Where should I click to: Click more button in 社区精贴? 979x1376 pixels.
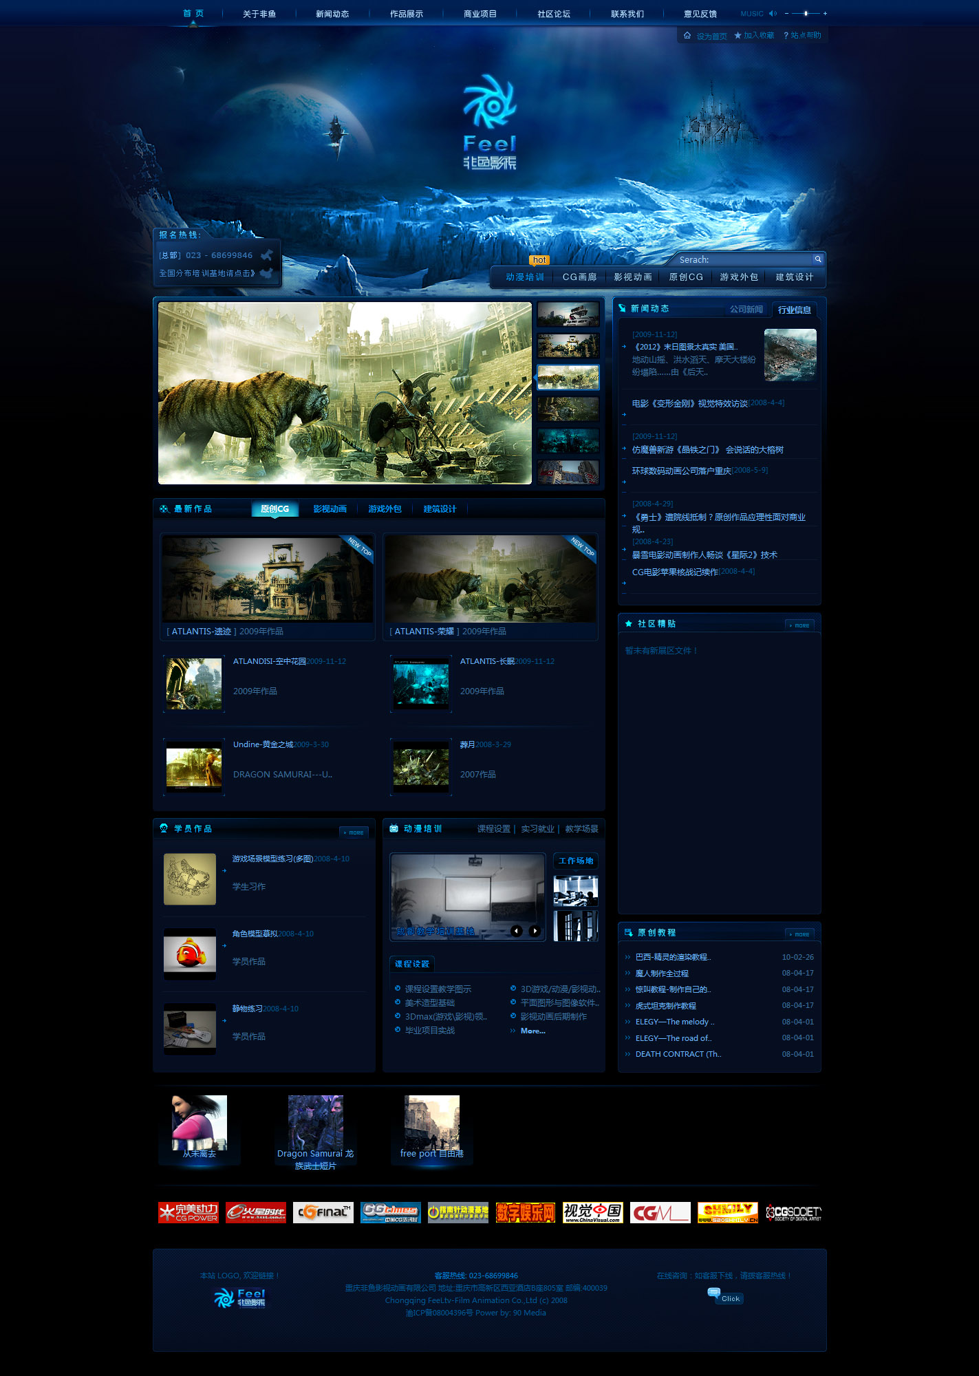[x=799, y=625]
